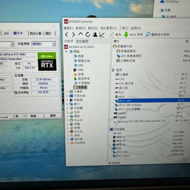Viewport: 190px width, 190px height.
Task: Select 摘要 in the tree
Action: [79, 56]
